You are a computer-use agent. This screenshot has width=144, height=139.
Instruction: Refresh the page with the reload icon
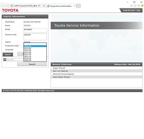point(44,6)
